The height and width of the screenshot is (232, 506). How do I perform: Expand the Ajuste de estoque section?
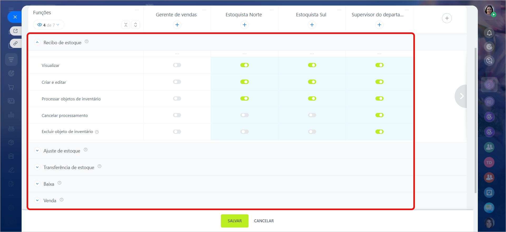coord(37,151)
